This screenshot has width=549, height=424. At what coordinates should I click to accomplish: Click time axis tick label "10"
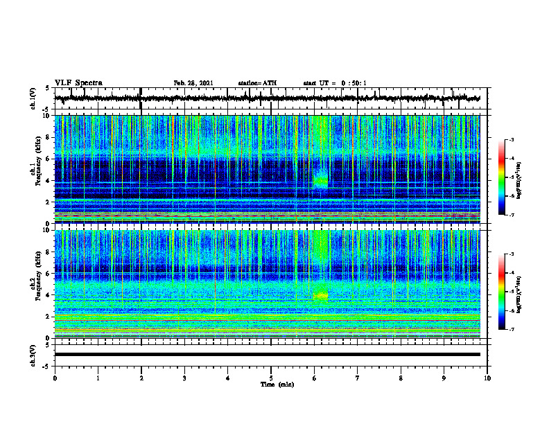click(487, 378)
